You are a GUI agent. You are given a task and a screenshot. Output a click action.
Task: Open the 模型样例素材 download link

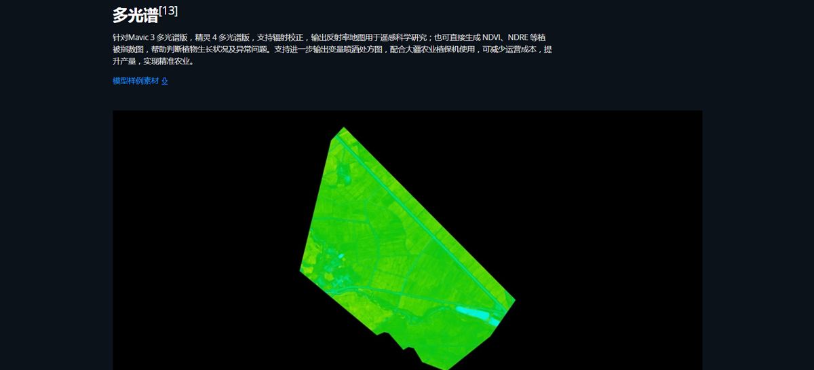tap(140, 81)
